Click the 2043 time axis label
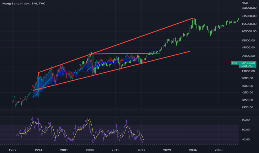This screenshot has width=259, height=153. click(x=218, y=150)
